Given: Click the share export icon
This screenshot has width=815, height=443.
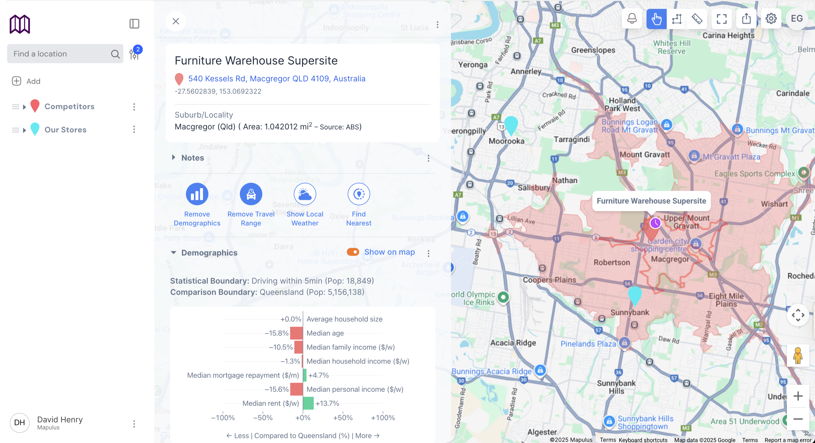Looking at the screenshot, I should [x=746, y=19].
